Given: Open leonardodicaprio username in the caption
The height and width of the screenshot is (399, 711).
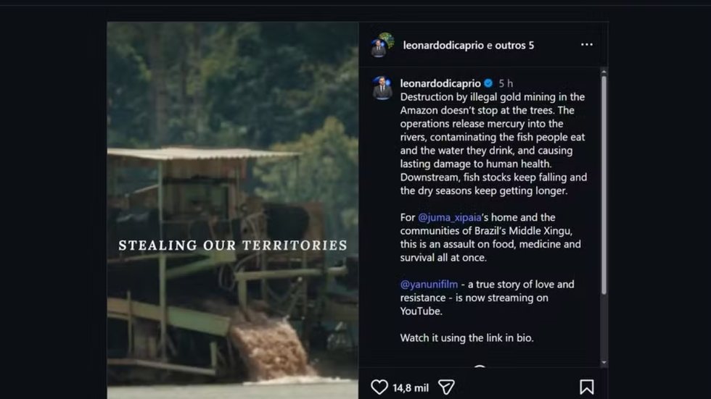Looking at the screenshot, I should coord(440,83).
